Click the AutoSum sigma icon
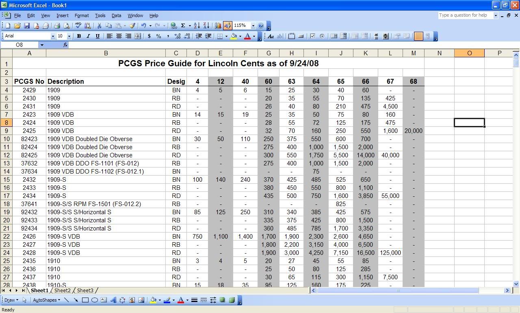The width and height of the screenshot is (520, 313). click(x=183, y=26)
